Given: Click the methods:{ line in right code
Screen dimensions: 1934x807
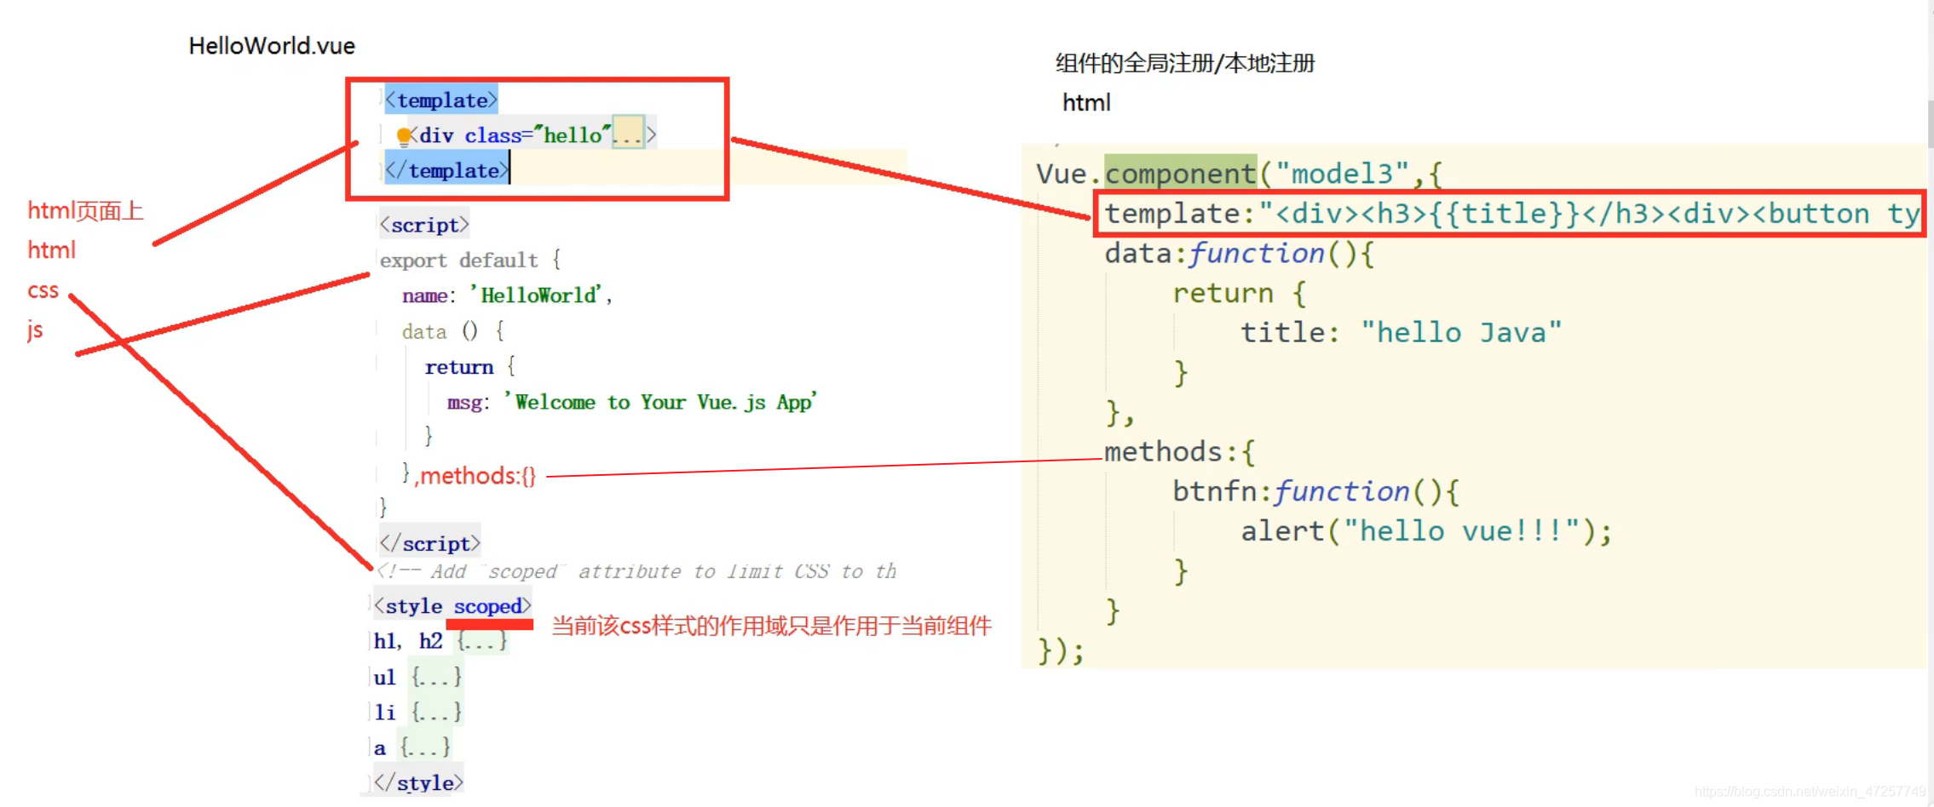Looking at the screenshot, I should tap(1180, 452).
